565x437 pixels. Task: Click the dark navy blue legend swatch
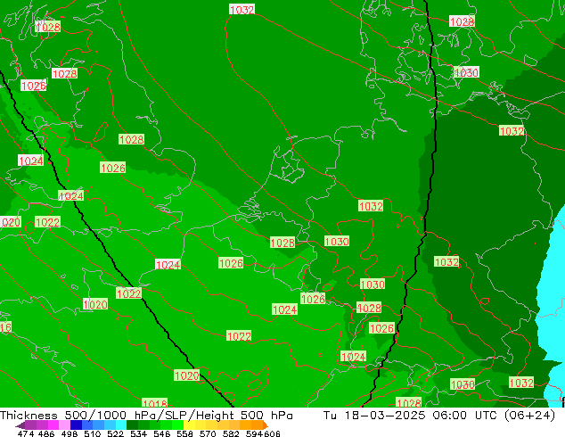click(76, 425)
